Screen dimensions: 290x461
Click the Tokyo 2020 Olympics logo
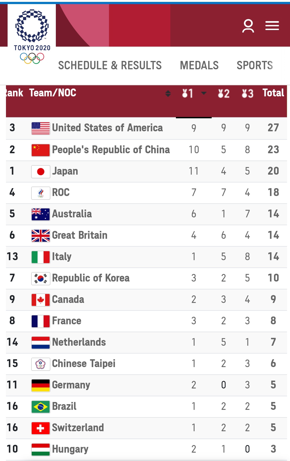[32, 37]
